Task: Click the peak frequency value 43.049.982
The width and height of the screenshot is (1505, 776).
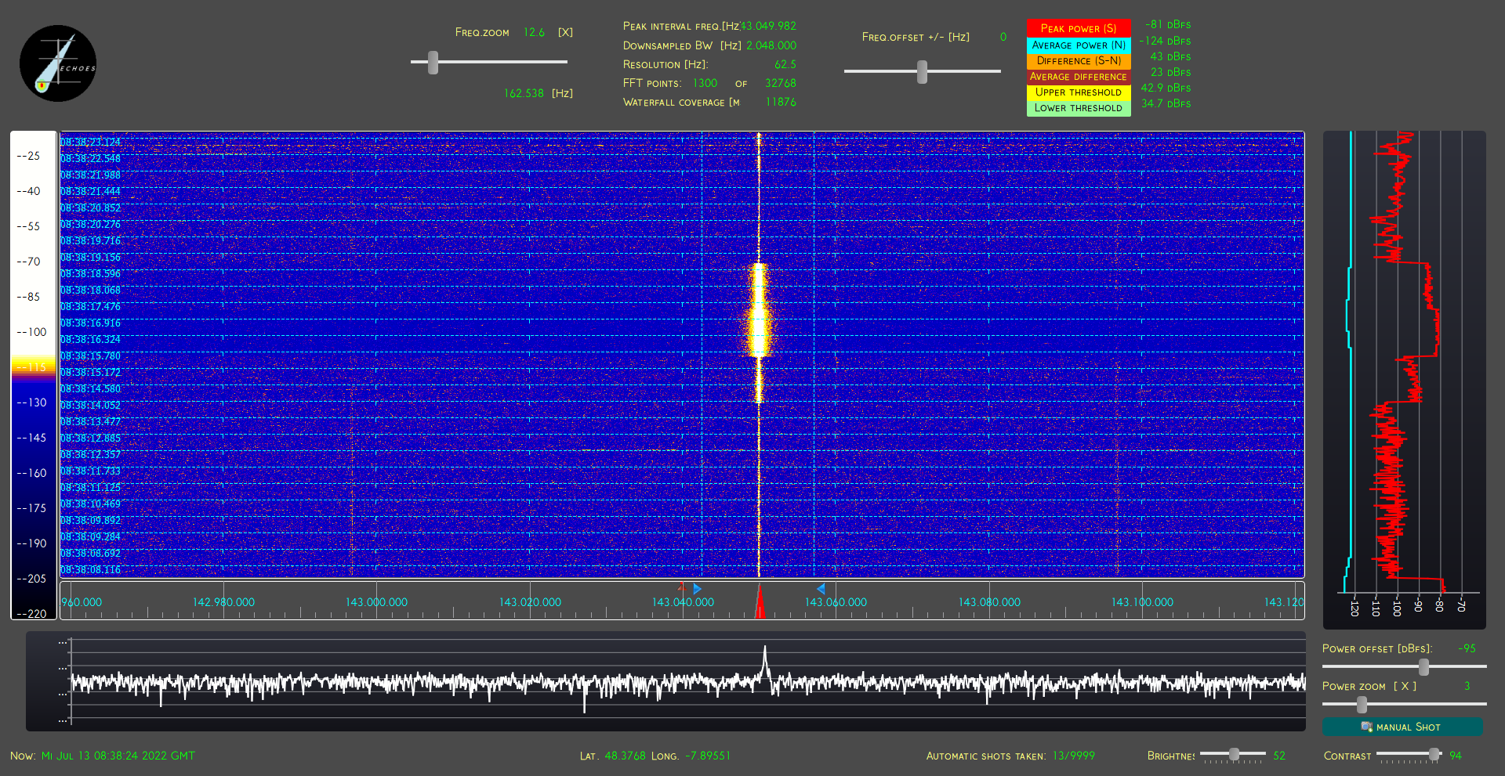Action: [x=768, y=26]
